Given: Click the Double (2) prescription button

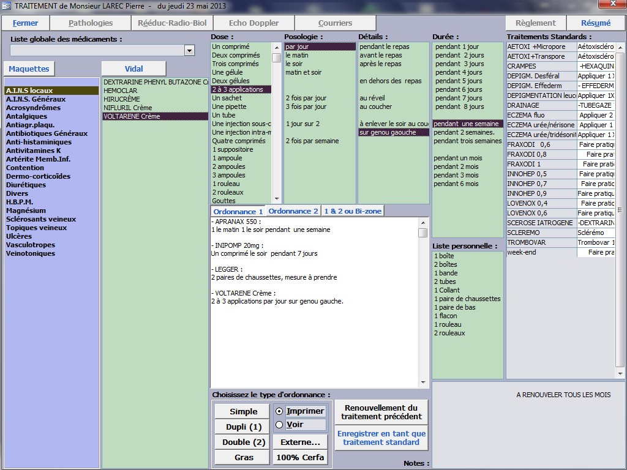Looking at the screenshot, I should [x=242, y=442].
